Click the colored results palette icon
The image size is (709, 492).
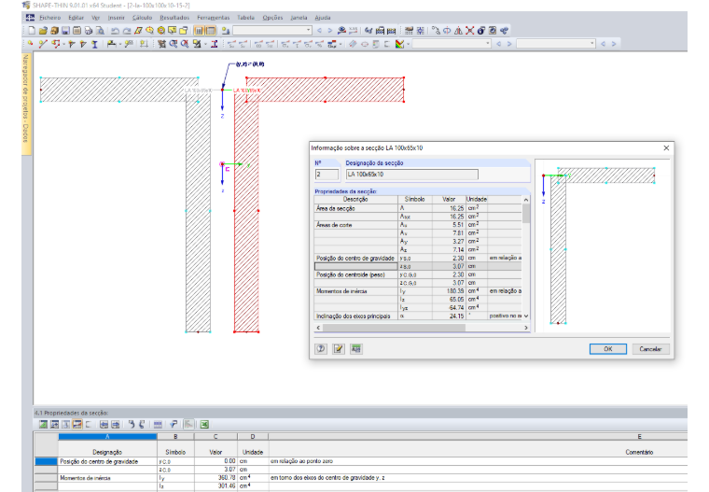[399, 44]
